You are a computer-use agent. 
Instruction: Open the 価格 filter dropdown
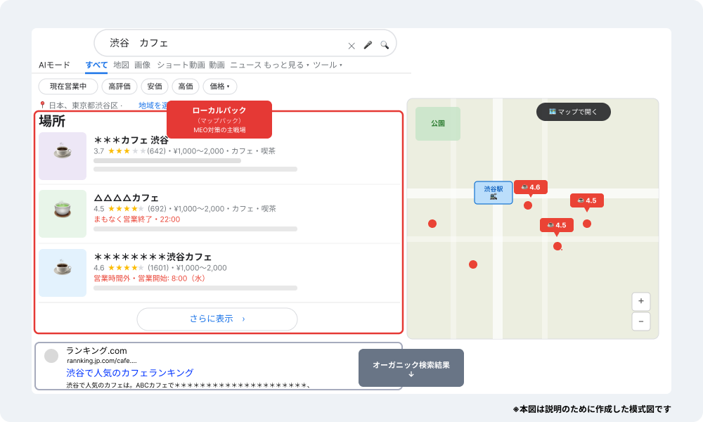click(220, 87)
